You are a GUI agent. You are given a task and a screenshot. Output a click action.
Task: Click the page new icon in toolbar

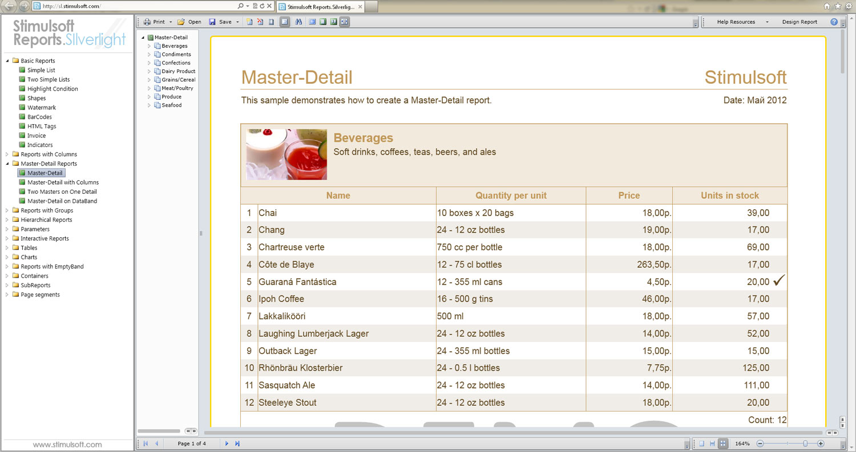pyautogui.click(x=249, y=22)
